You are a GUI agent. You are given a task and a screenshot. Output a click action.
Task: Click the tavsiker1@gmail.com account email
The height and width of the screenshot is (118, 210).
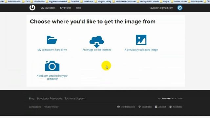click(161, 8)
